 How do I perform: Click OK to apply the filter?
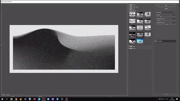[166, 5]
